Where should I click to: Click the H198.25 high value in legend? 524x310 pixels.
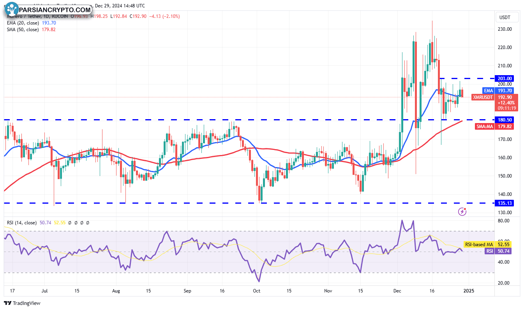100,16
